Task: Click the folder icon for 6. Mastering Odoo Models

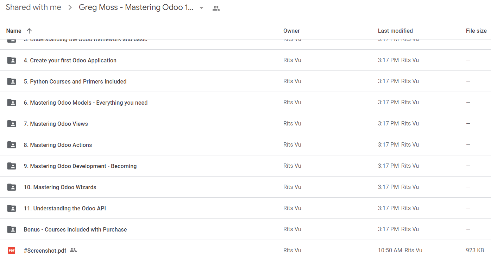Action: 12,103
